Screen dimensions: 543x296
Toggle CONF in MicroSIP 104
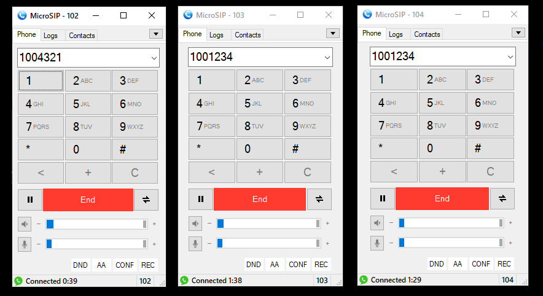[x=481, y=263]
